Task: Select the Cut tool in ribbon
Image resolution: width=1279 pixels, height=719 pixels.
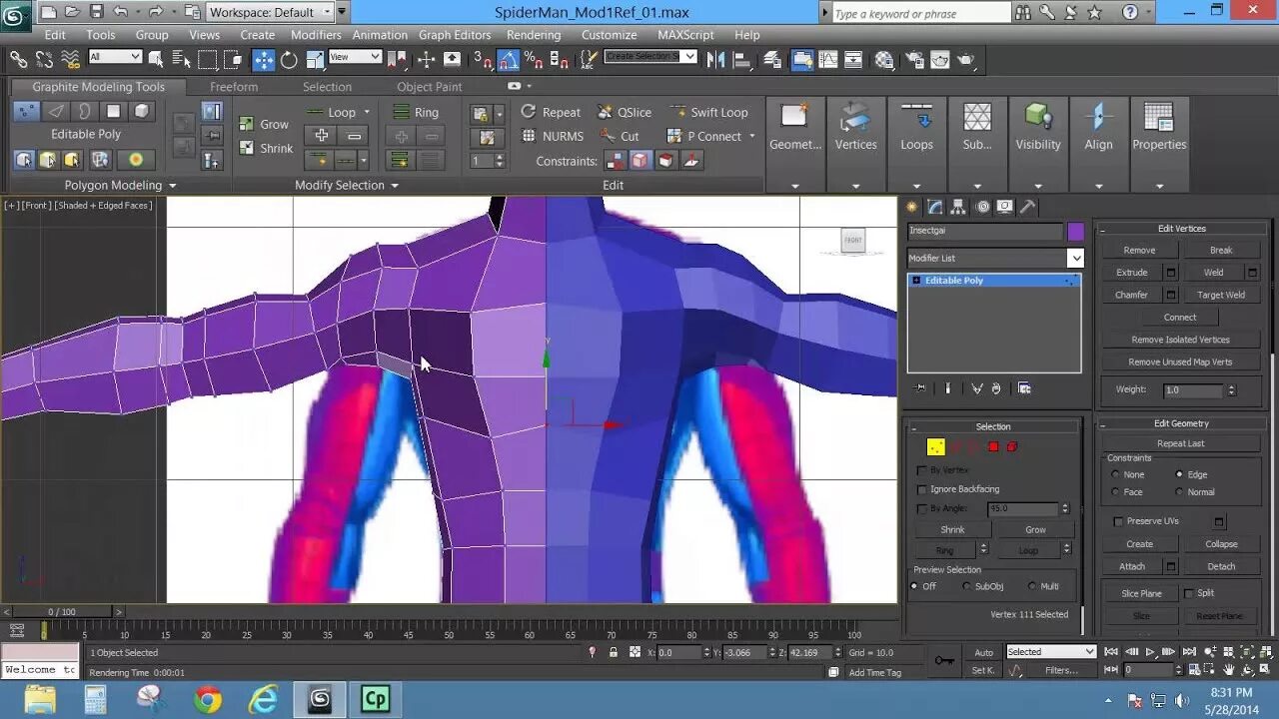Action: tap(620, 136)
